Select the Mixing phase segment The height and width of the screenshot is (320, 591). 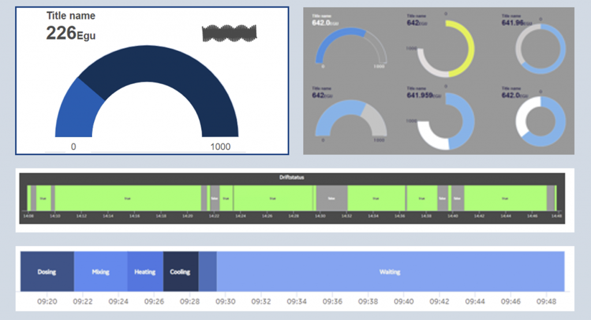coord(100,272)
